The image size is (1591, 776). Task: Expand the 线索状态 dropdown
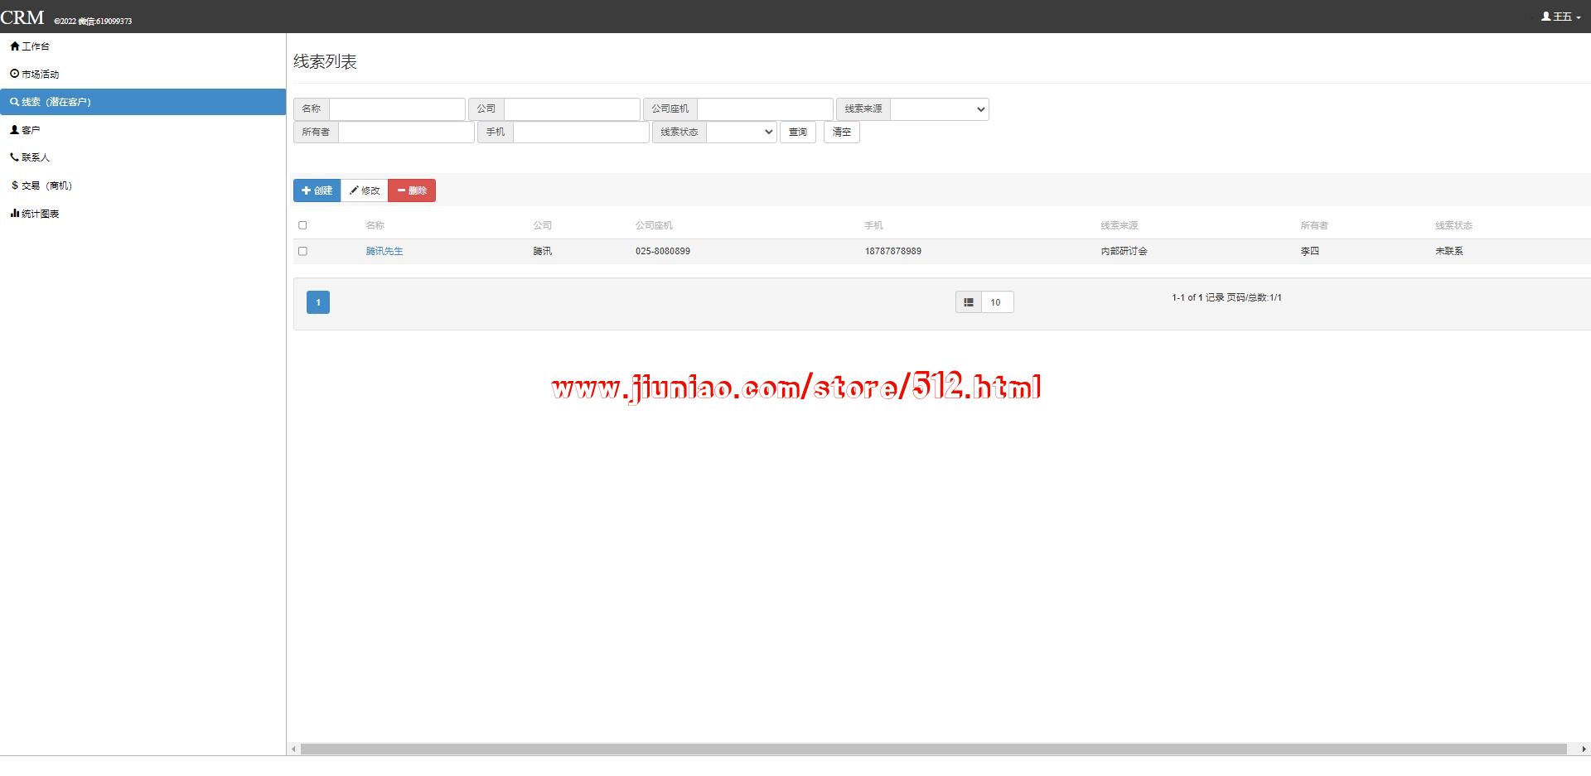pos(742,133)
